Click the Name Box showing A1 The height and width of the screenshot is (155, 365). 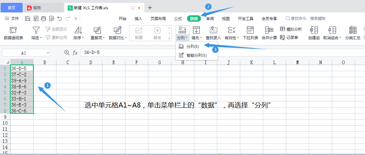[x=26, y=53]
